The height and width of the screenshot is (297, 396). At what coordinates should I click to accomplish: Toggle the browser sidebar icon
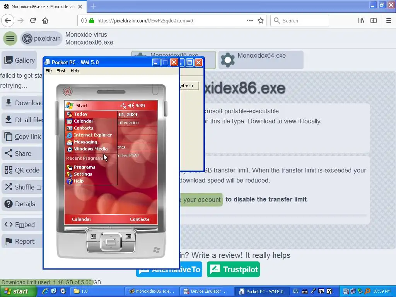click(374, 20)
